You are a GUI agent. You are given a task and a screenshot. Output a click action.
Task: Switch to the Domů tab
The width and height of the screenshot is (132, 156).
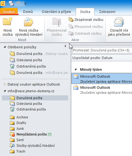[x=28, y=12]
